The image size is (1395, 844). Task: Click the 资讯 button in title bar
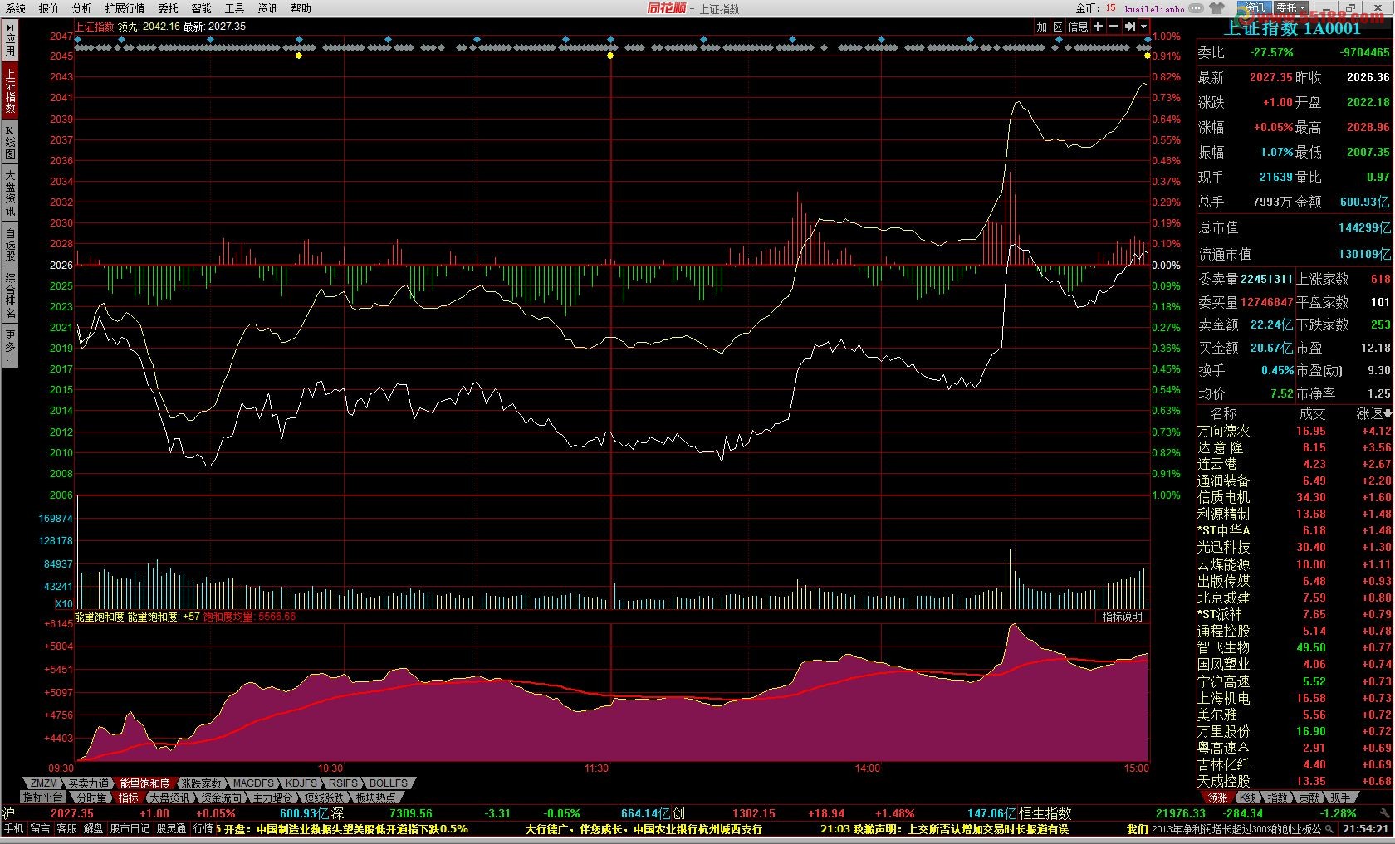click(1254, 8)
